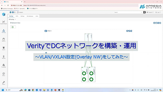
Task: Click the green status circle in header
Action: click(10, 12)
